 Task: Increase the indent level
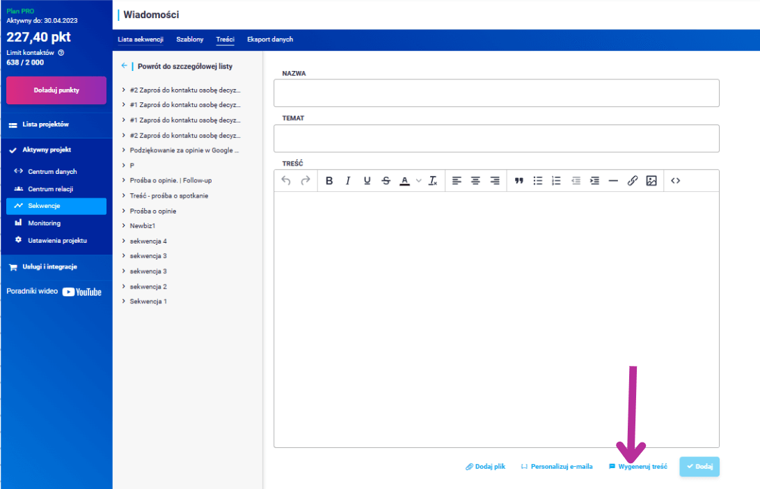pos(595,181)
